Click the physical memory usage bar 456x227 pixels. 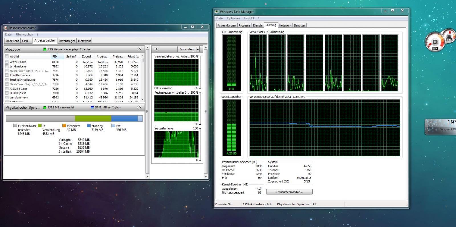click(74, 118)
